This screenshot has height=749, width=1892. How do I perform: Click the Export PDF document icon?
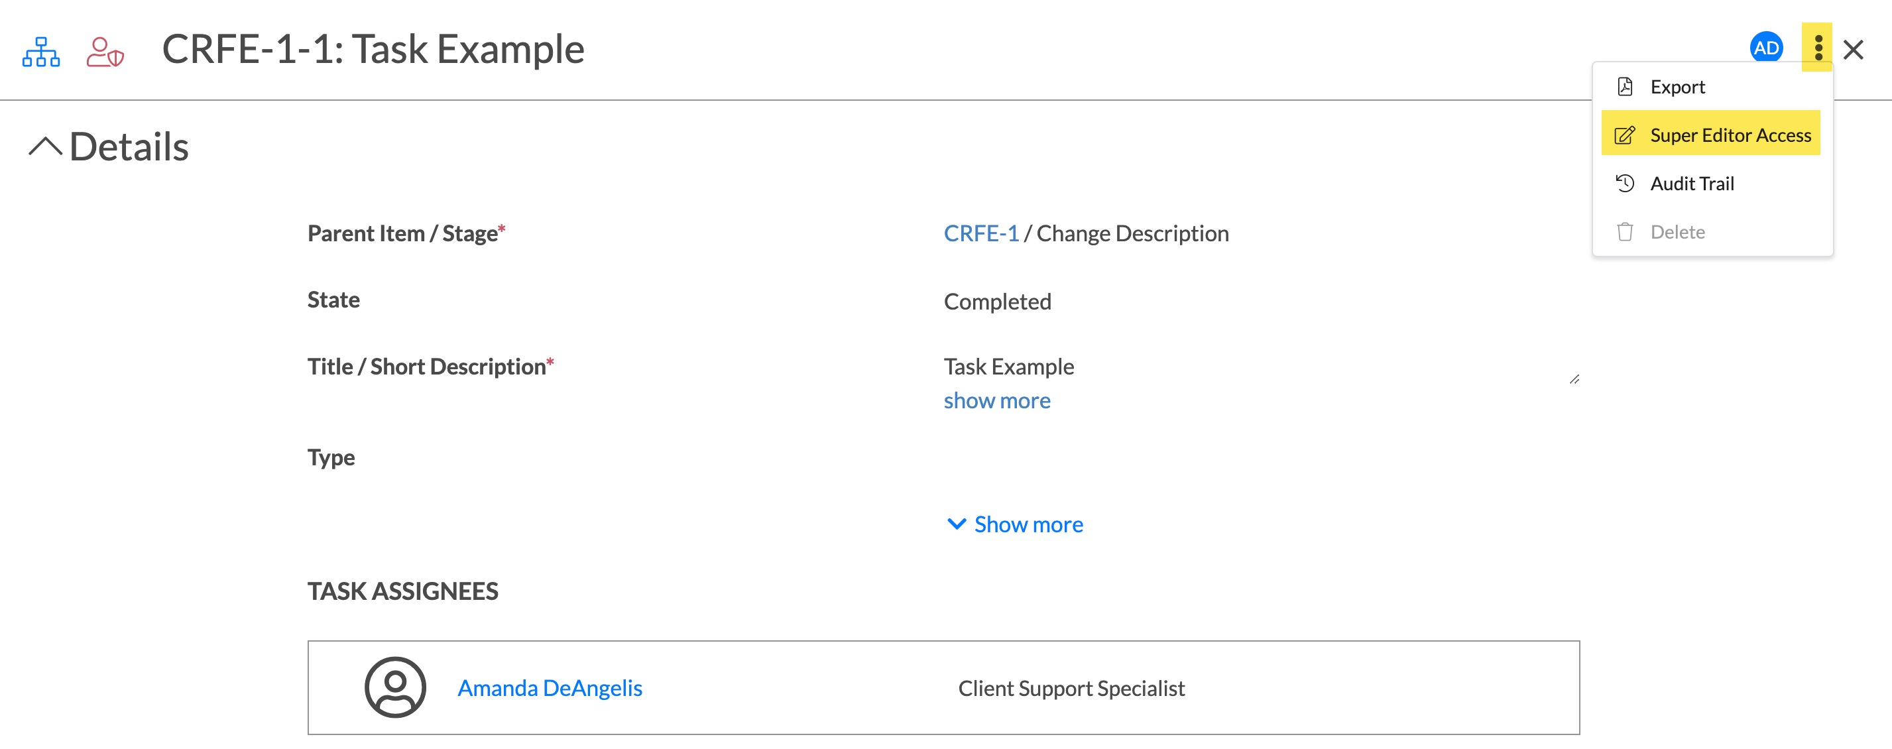click(x=1625, y=87)
